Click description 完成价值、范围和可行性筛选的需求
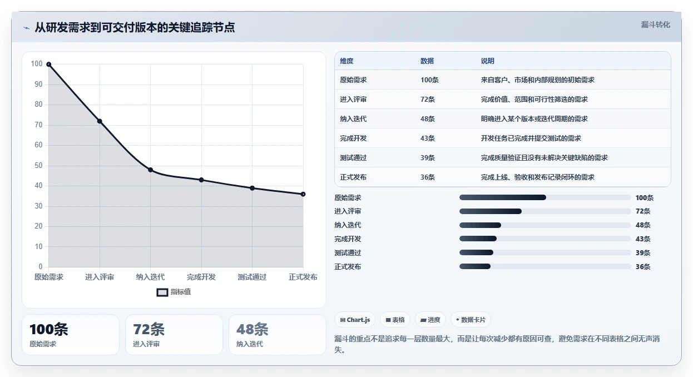Screen dimensions: 693x377 tap(534, 100)
